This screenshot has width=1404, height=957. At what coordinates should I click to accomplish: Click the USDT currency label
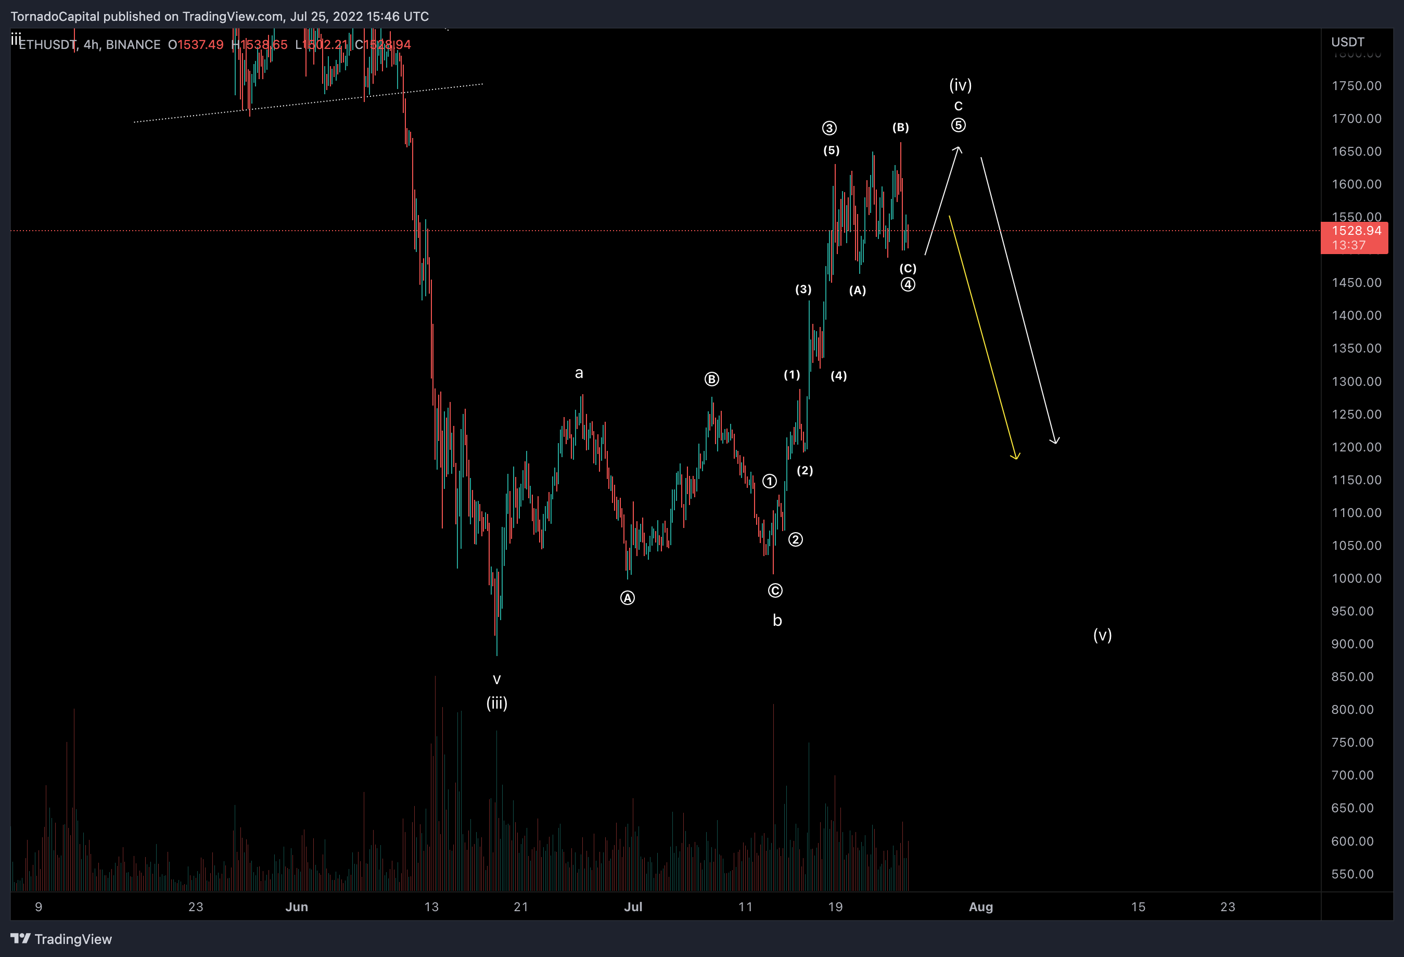pos(1348,42)
